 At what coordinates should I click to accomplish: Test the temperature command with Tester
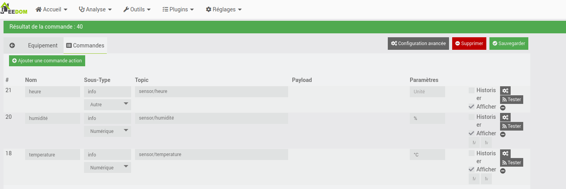coord(511,162)
